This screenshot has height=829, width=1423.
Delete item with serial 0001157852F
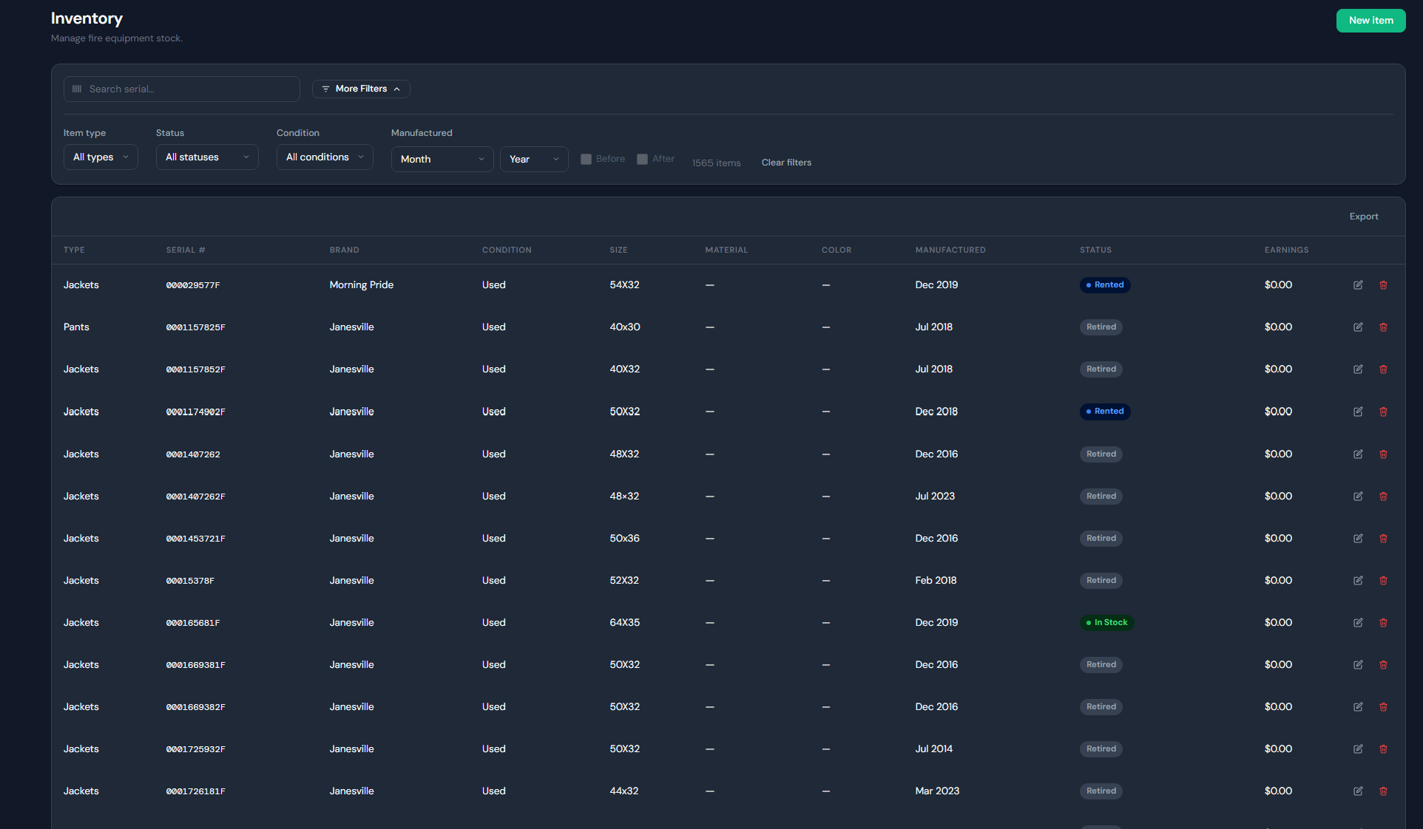1383,369
